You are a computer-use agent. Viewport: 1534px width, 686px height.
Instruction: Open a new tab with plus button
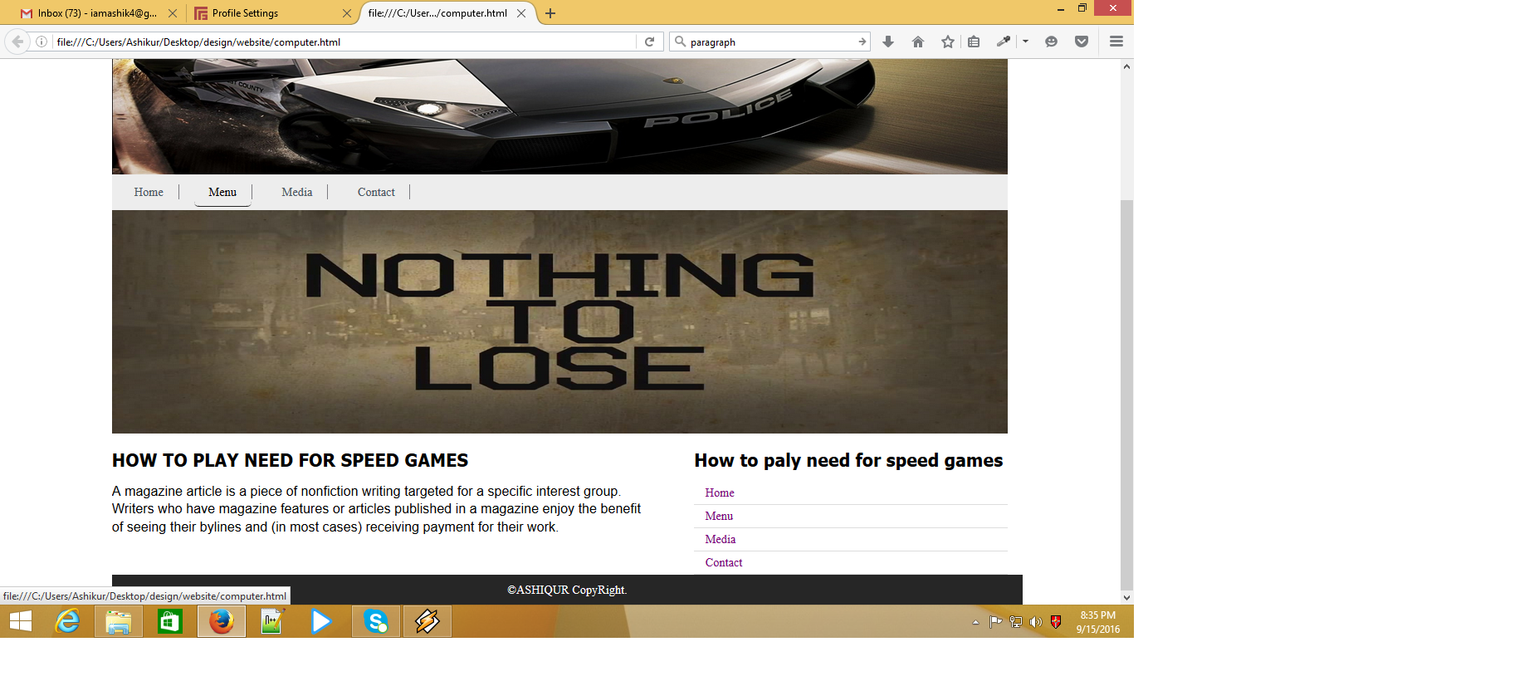point(550,13)
